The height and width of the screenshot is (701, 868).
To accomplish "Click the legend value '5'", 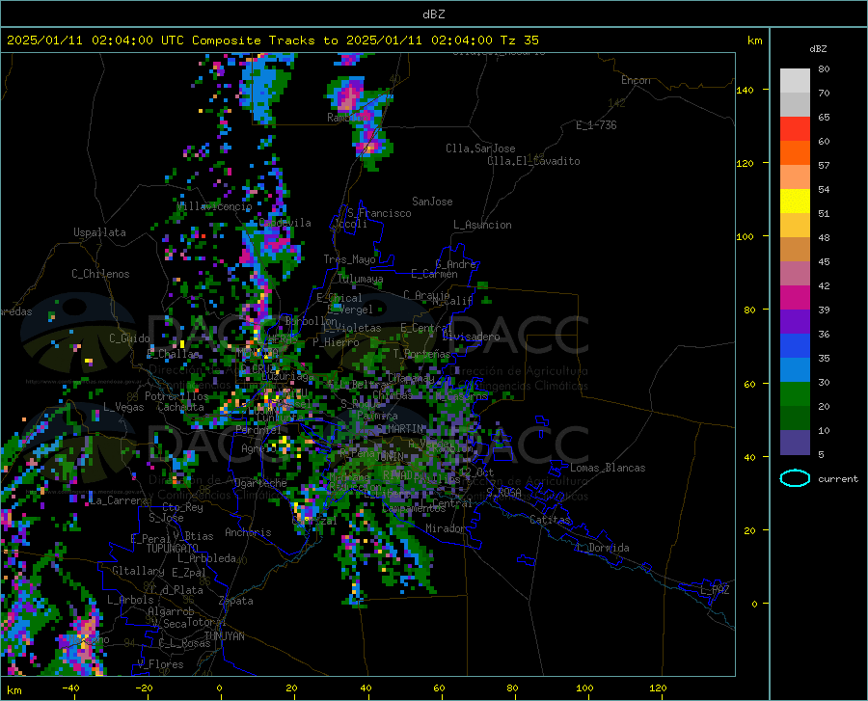I will [821, 455].
